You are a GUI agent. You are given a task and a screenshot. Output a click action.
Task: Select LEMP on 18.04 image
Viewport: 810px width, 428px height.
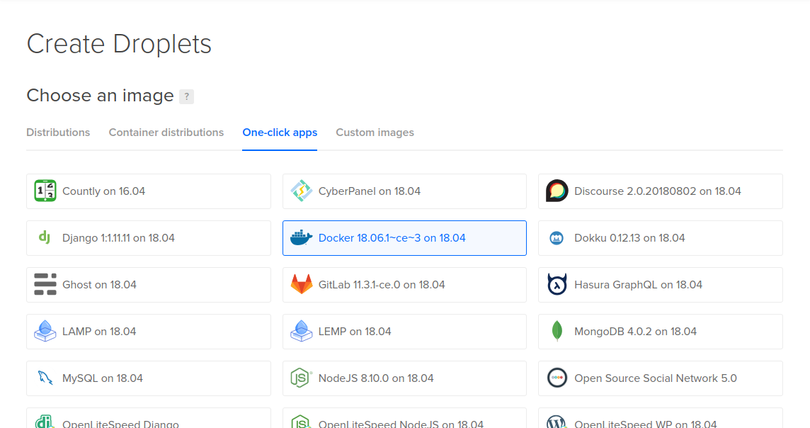[404, 332]
